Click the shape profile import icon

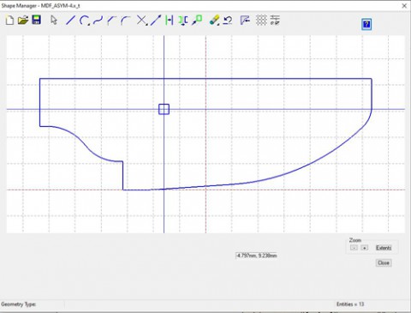point(245,21)
